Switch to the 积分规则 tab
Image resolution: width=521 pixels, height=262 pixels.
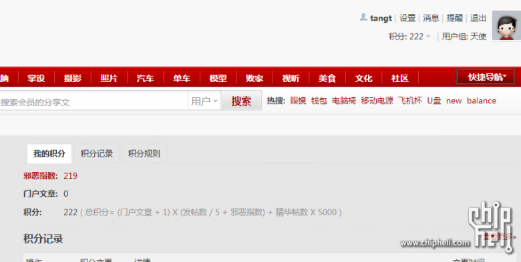pos(144,153)
